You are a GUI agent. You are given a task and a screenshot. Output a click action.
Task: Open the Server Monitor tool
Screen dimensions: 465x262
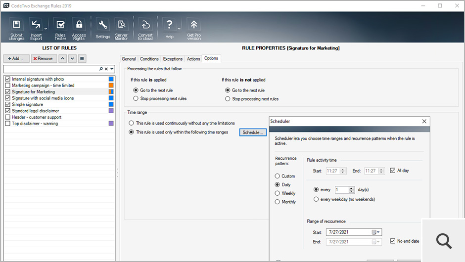click(x=121, y=29)
